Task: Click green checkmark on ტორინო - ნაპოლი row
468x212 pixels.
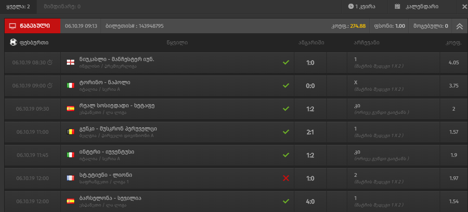Action: click(286, 86)
